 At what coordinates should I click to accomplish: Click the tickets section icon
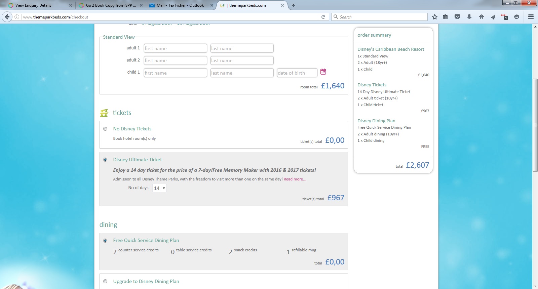coord(104,113)
